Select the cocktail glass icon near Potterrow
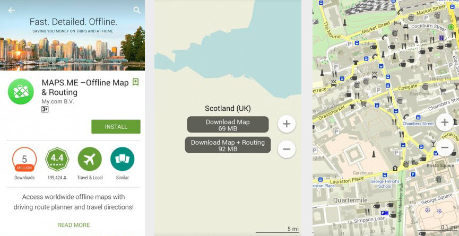The height and width of the screenshot is (236, 459). tap(433, 143)
